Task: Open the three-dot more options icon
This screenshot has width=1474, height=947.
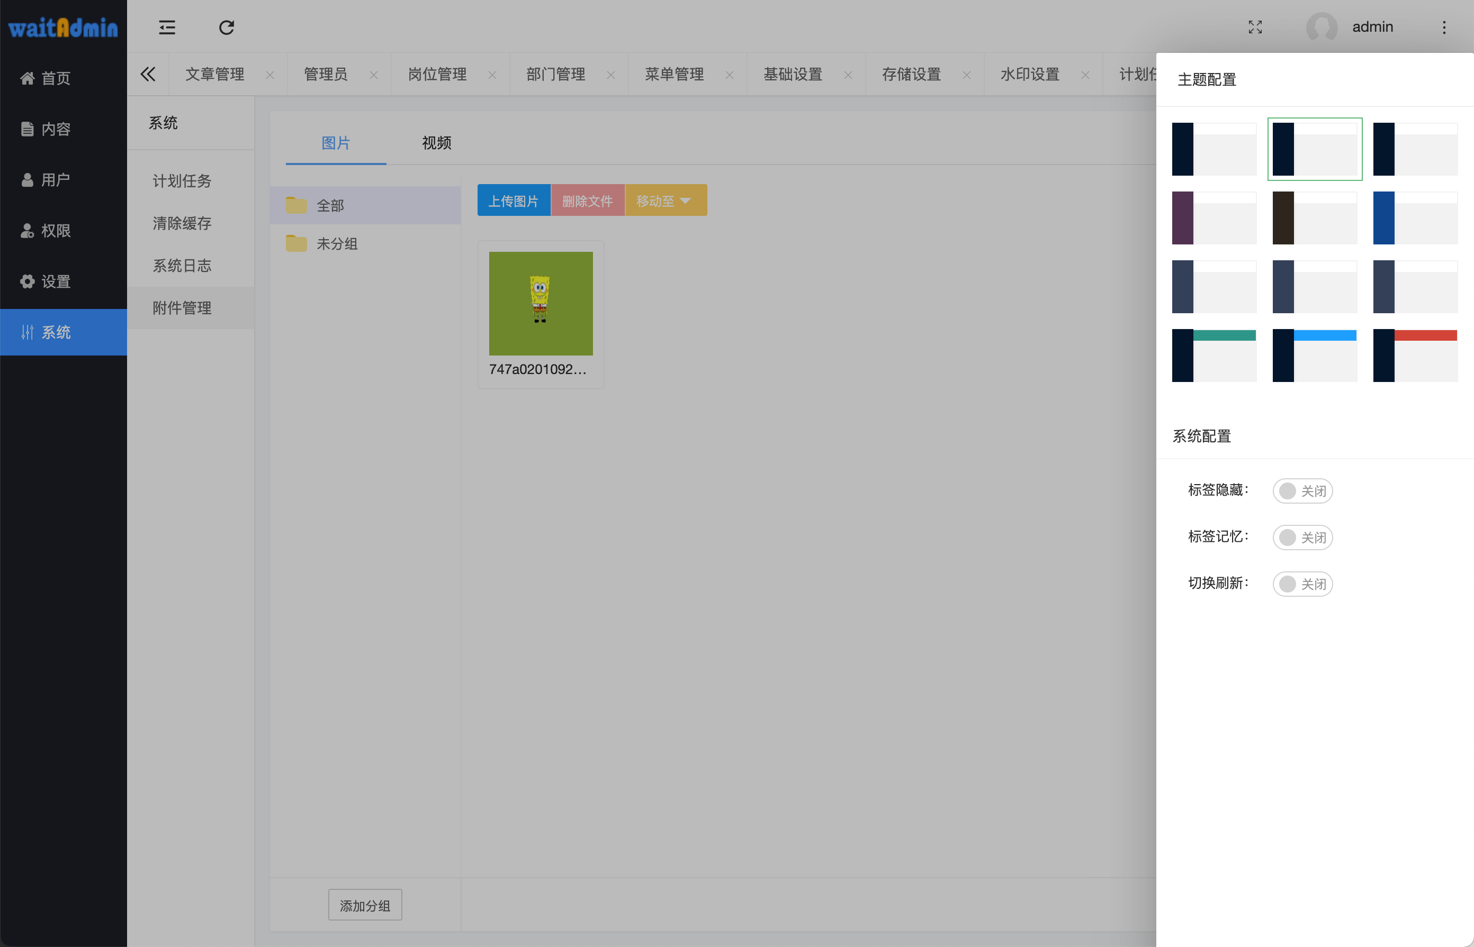Action: point(1444,27)
